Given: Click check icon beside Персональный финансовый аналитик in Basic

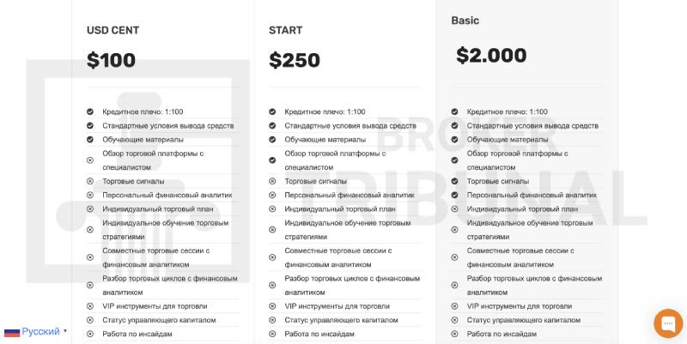Looking at the screenshot, I should [x=454, y=196].
